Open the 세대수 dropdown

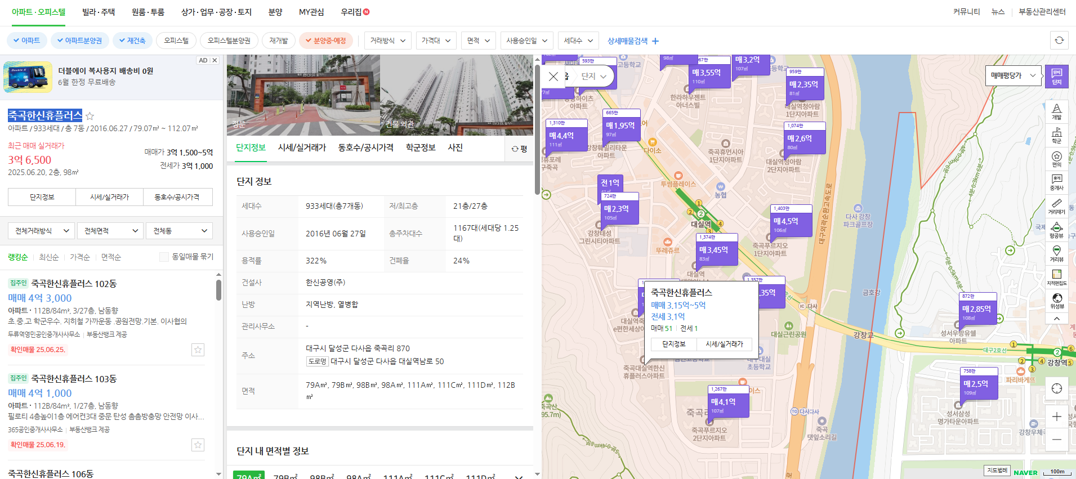click(x=578, y=41)
